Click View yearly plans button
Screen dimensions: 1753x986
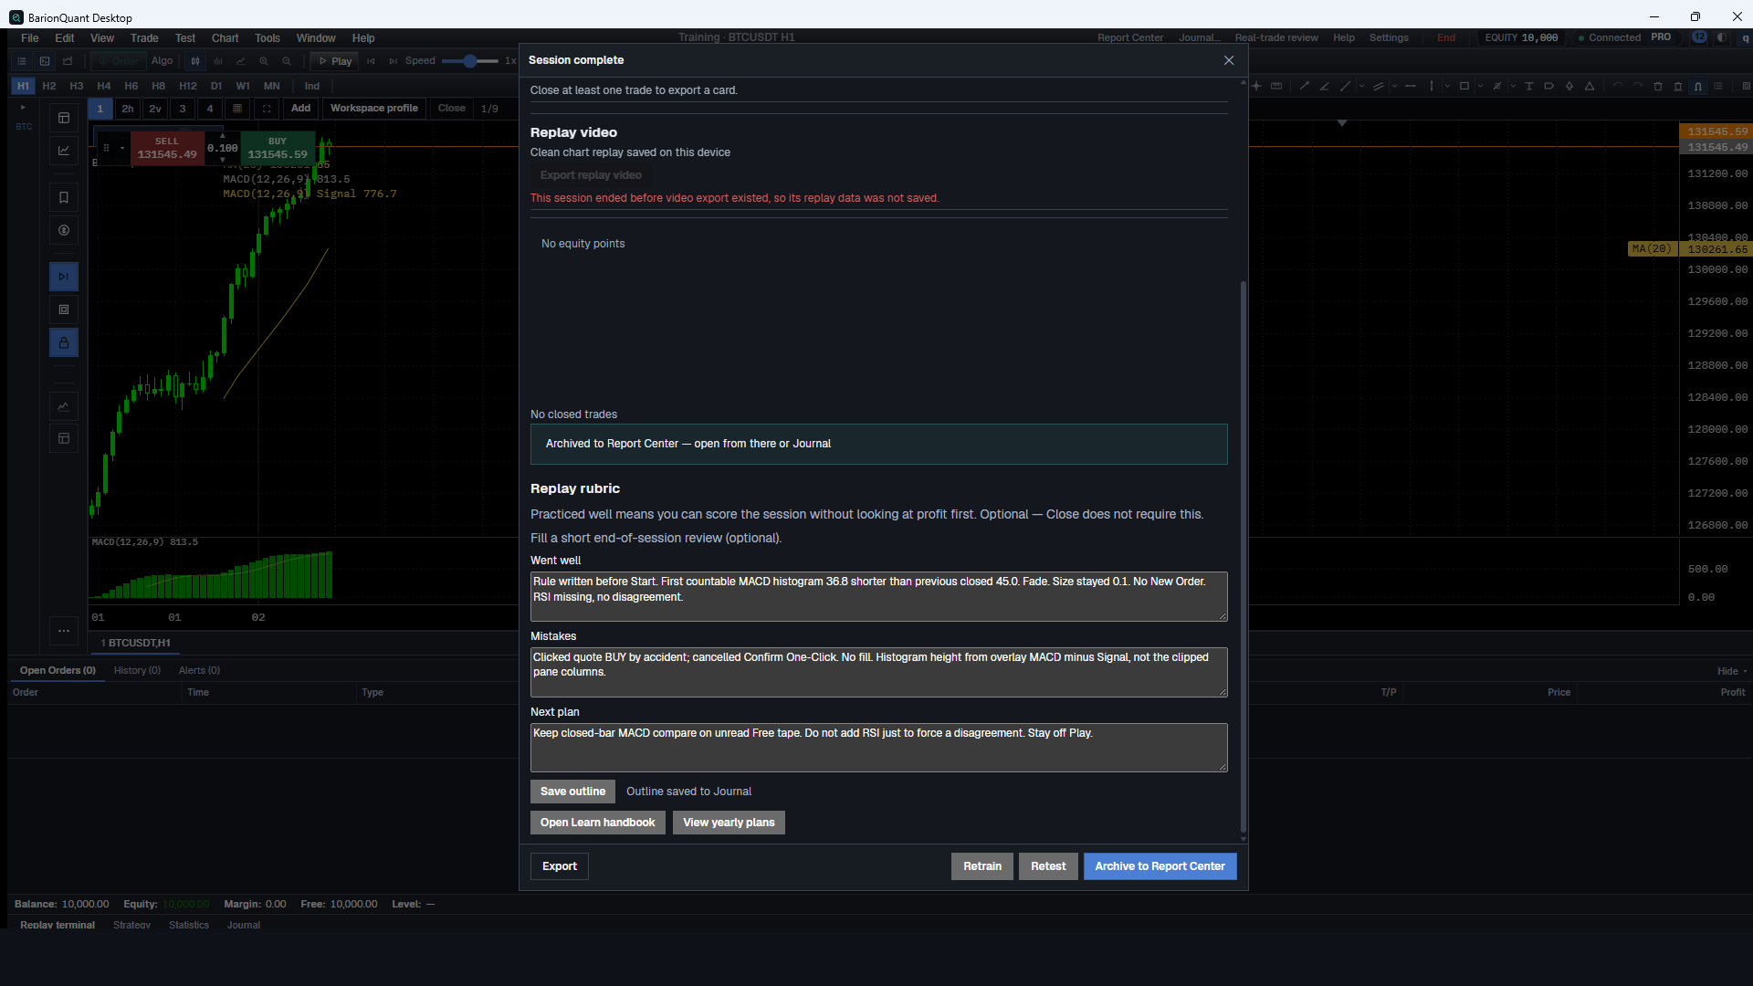(729, 823)
